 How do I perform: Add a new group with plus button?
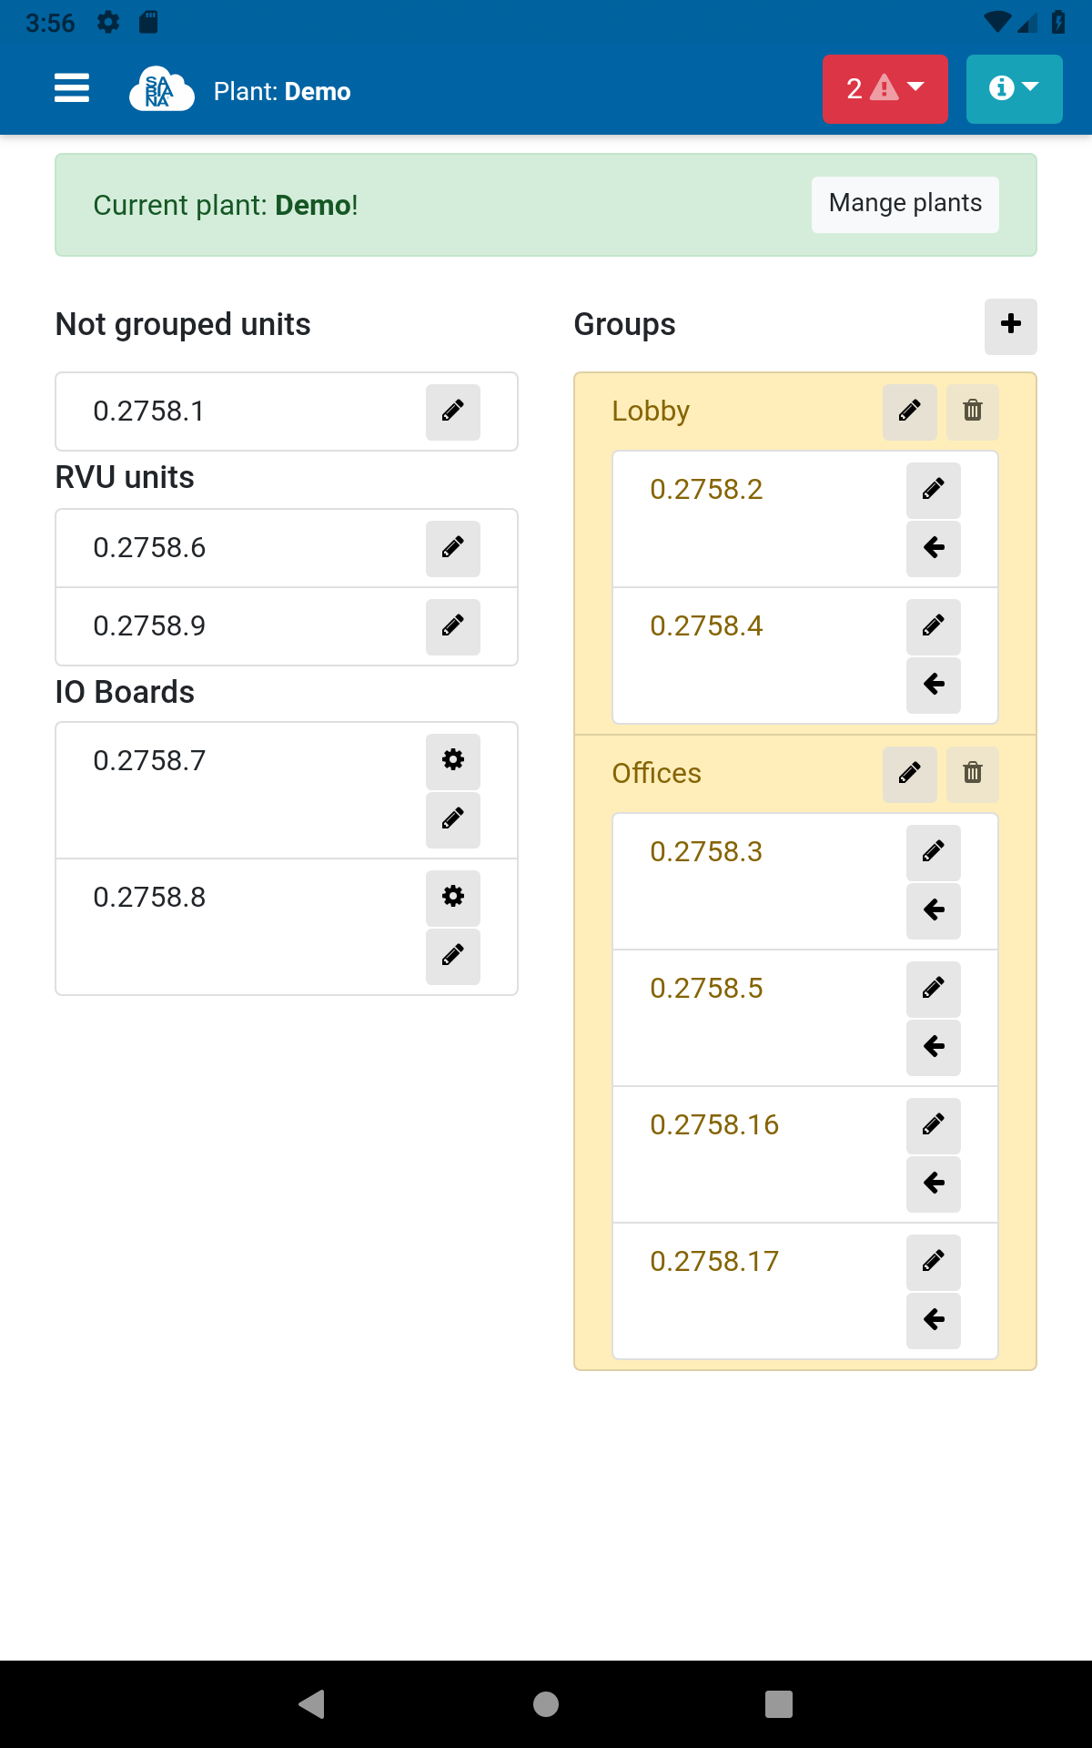(1010, 325)
